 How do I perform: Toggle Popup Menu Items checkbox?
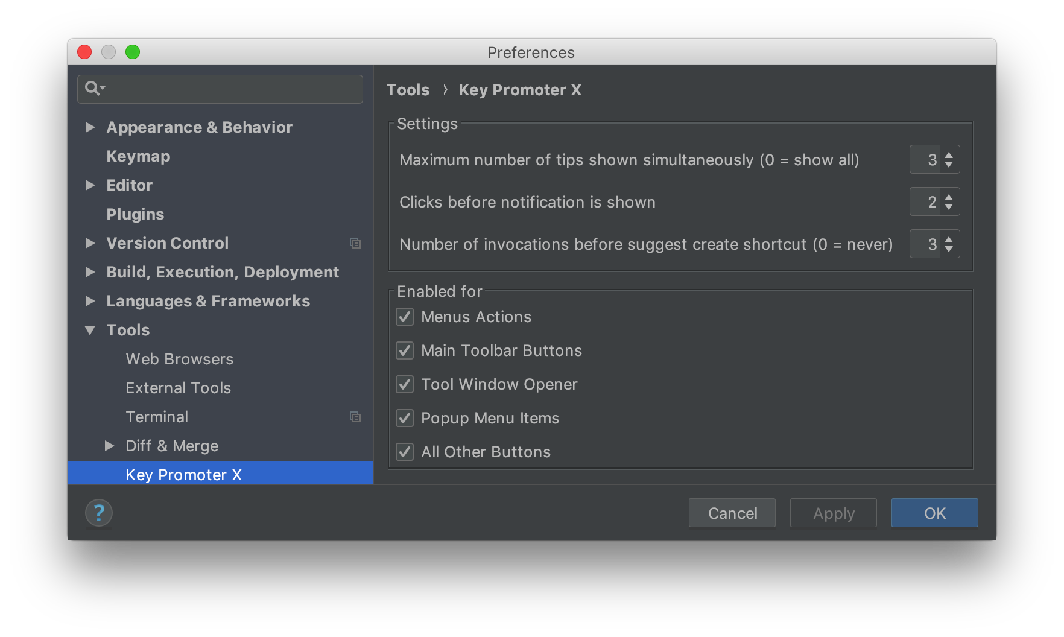pos(405,418)
